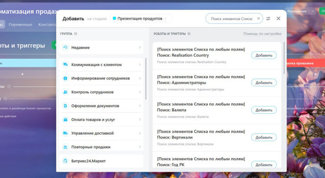Close the Добавить dialog
The image size is (325, 178).
pyautogui.click(x=279, y=19)
